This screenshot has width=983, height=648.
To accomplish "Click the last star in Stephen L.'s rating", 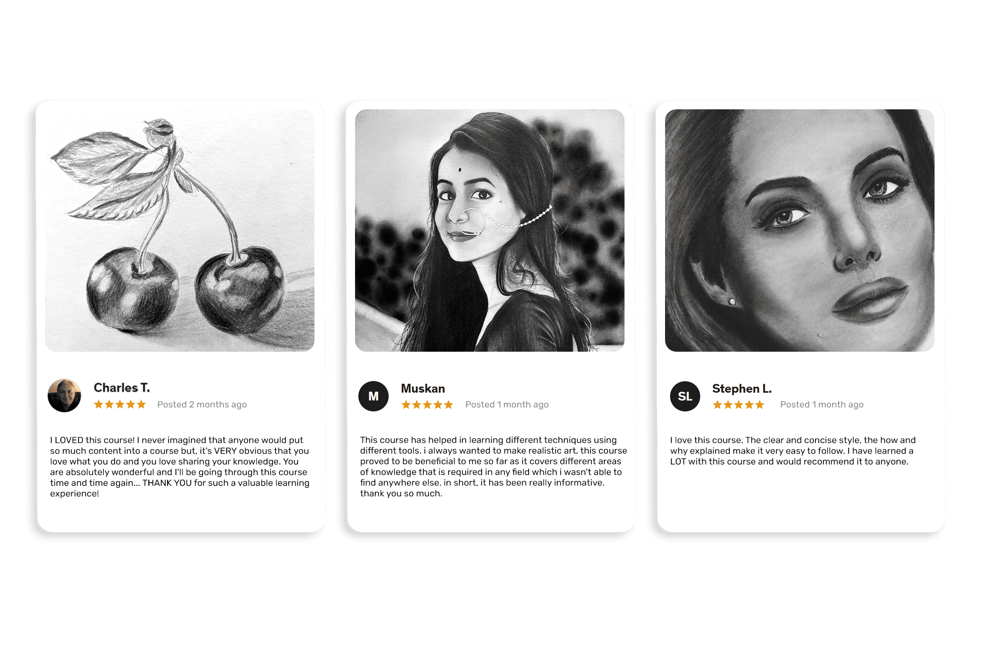I will pos(760,405).
